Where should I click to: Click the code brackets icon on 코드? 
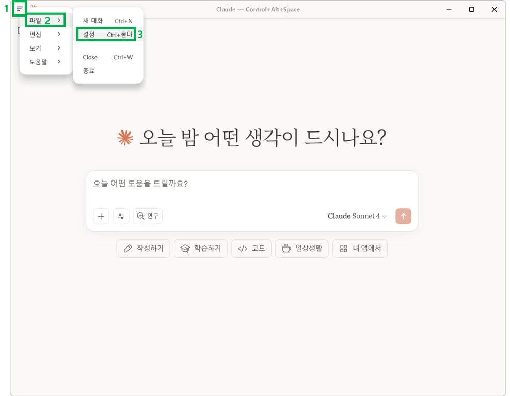click(x=243, y=248)
